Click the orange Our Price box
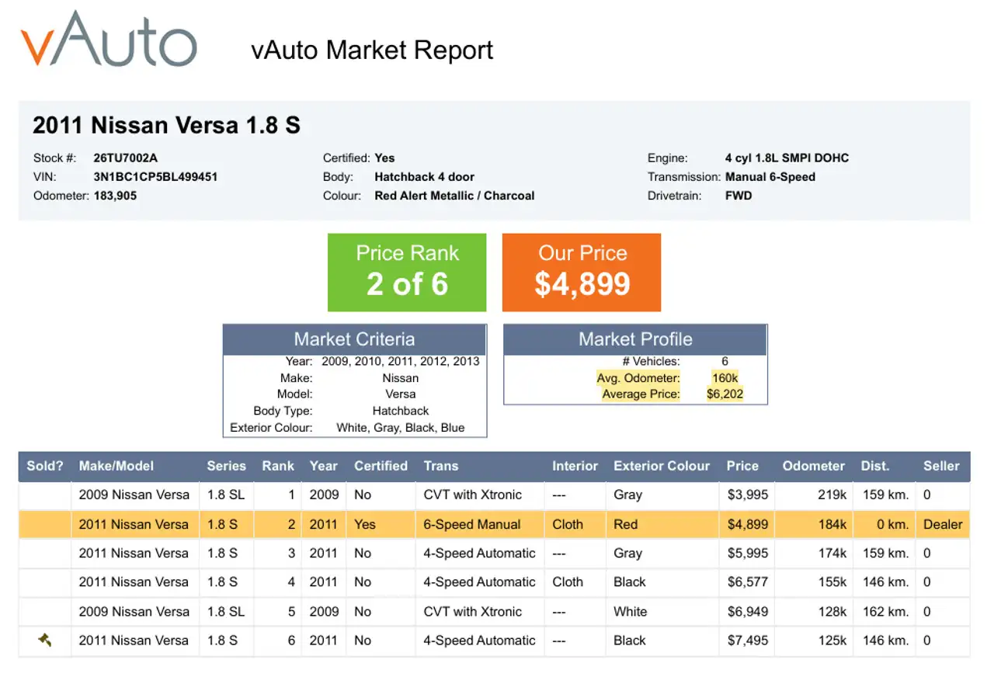 click(x=582, y=273)
